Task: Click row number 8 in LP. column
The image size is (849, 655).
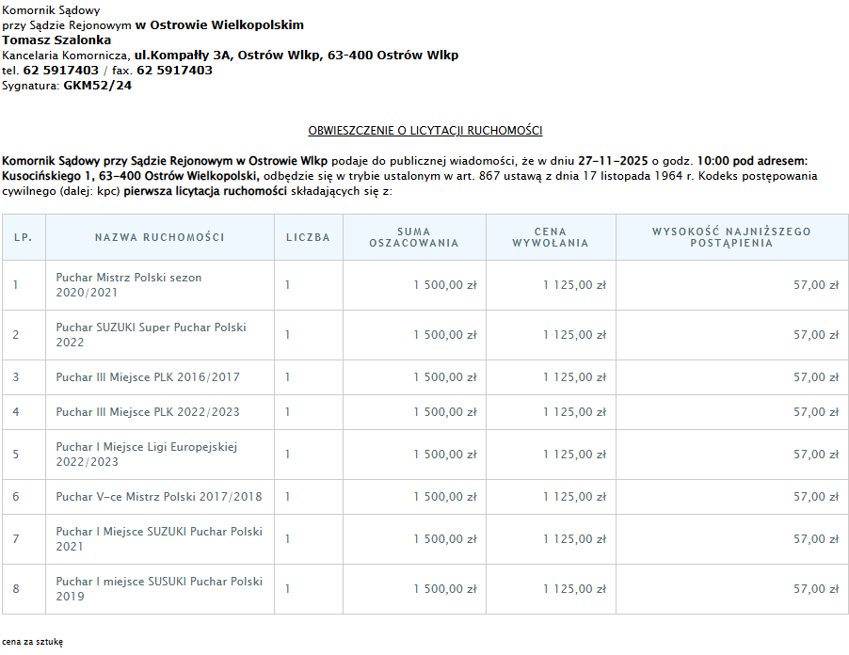Action: click(16, 589)
